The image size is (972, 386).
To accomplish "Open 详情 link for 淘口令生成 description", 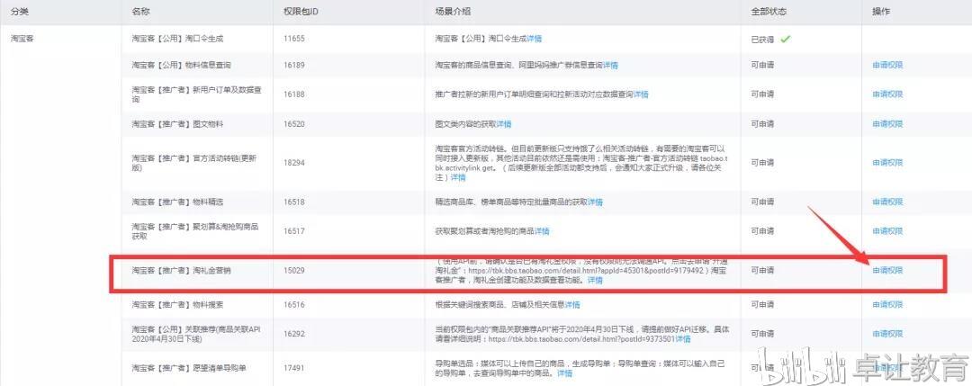I will 535,39.
